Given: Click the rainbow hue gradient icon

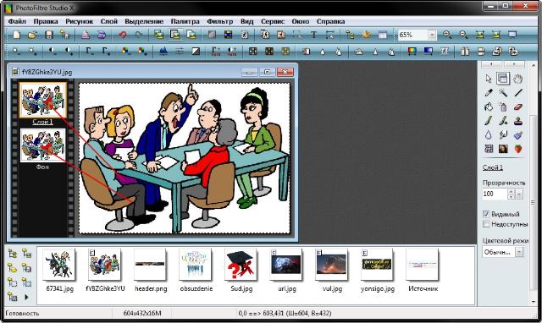Looking at the screenshot, I should pos(412,52).
